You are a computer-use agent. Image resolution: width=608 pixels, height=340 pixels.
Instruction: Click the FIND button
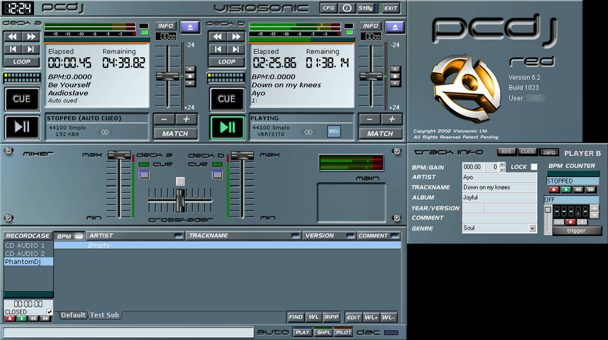pos(295,317)
